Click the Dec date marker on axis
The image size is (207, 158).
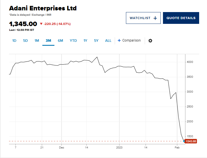62,147
